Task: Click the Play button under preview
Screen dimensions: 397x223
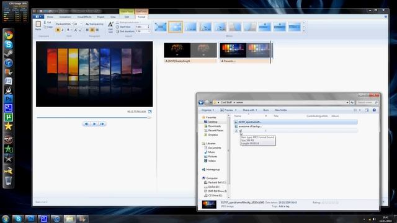Action: (94, 124)
